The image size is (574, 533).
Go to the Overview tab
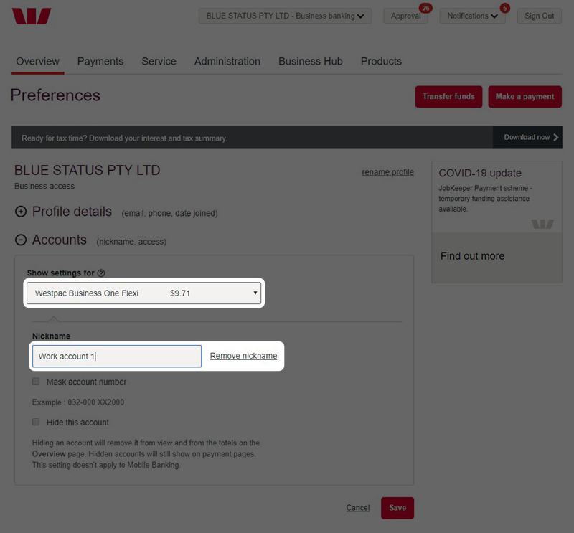point(38,61)
